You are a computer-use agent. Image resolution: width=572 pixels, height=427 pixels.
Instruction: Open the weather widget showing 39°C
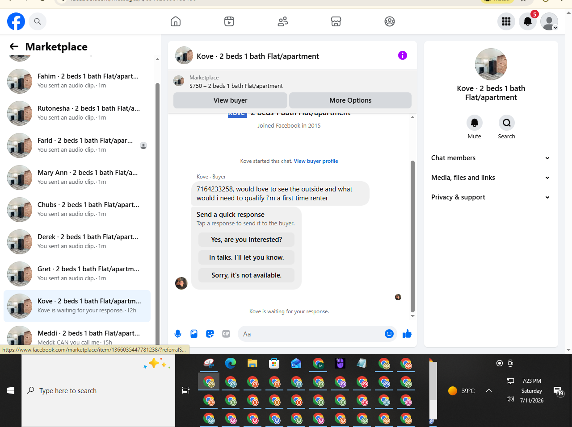[462, 391]
